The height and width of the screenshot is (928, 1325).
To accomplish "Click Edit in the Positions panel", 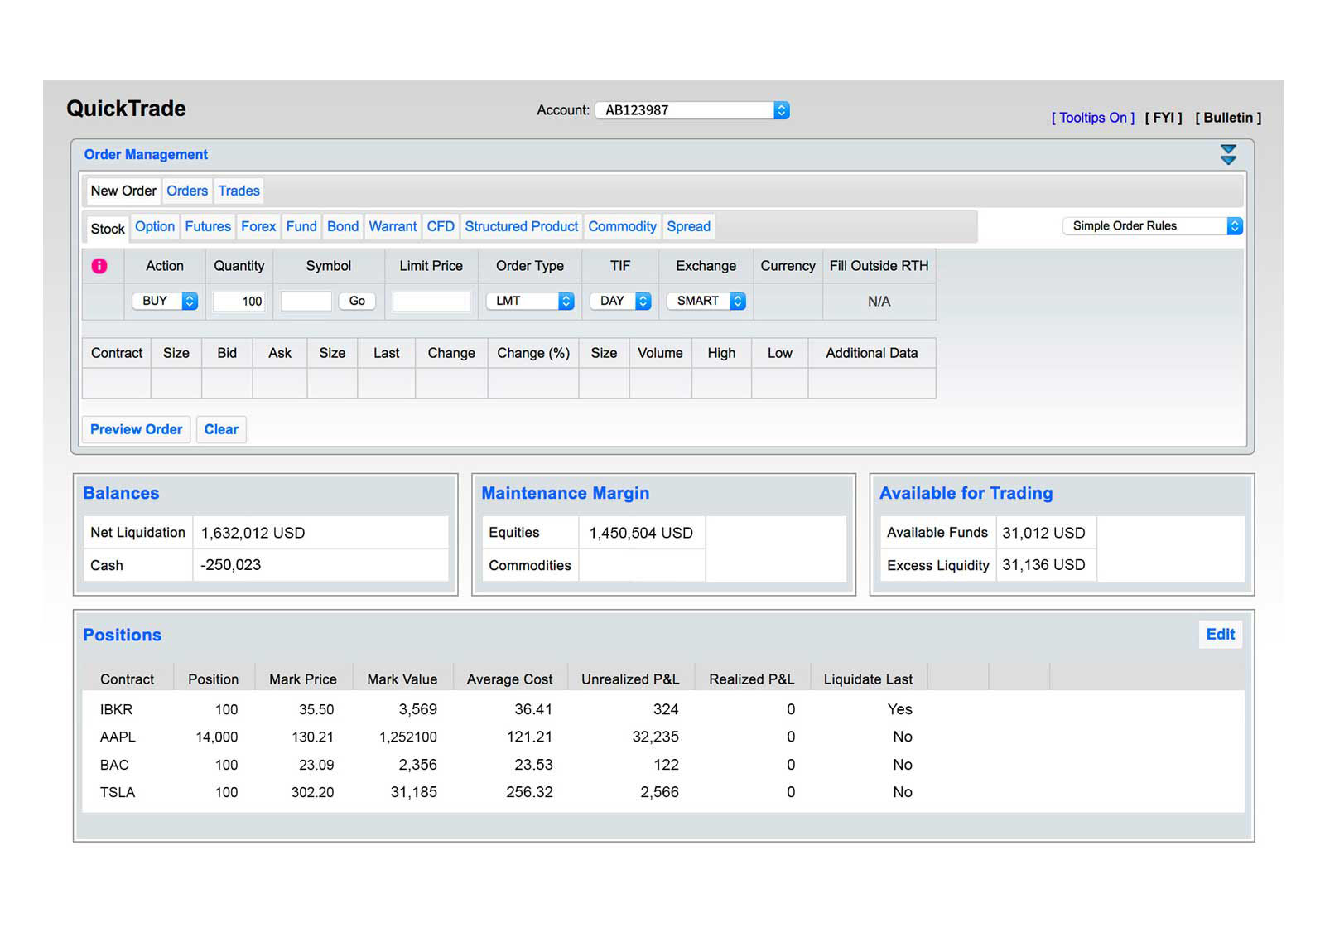I will (1220, 634).
